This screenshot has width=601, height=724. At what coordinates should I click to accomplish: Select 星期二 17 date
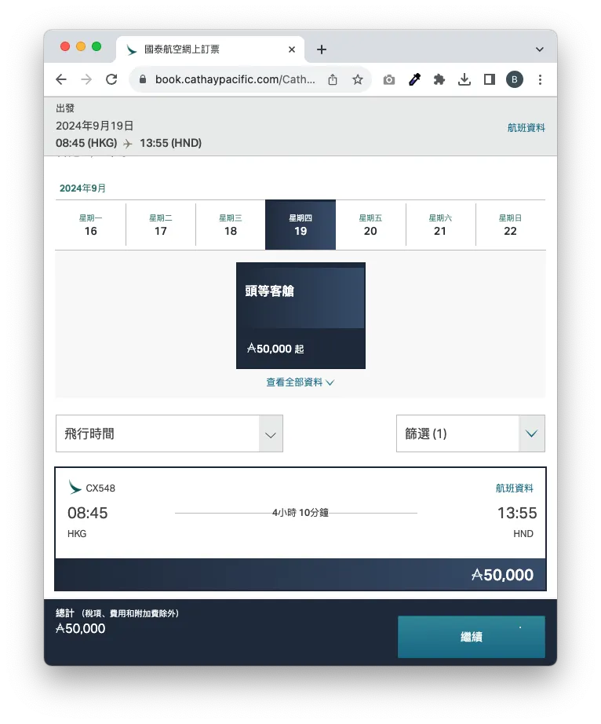click(x=161, y=225)
